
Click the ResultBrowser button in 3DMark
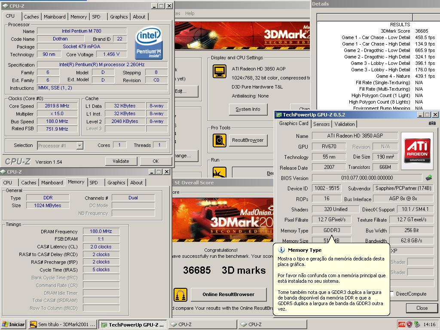248,141
